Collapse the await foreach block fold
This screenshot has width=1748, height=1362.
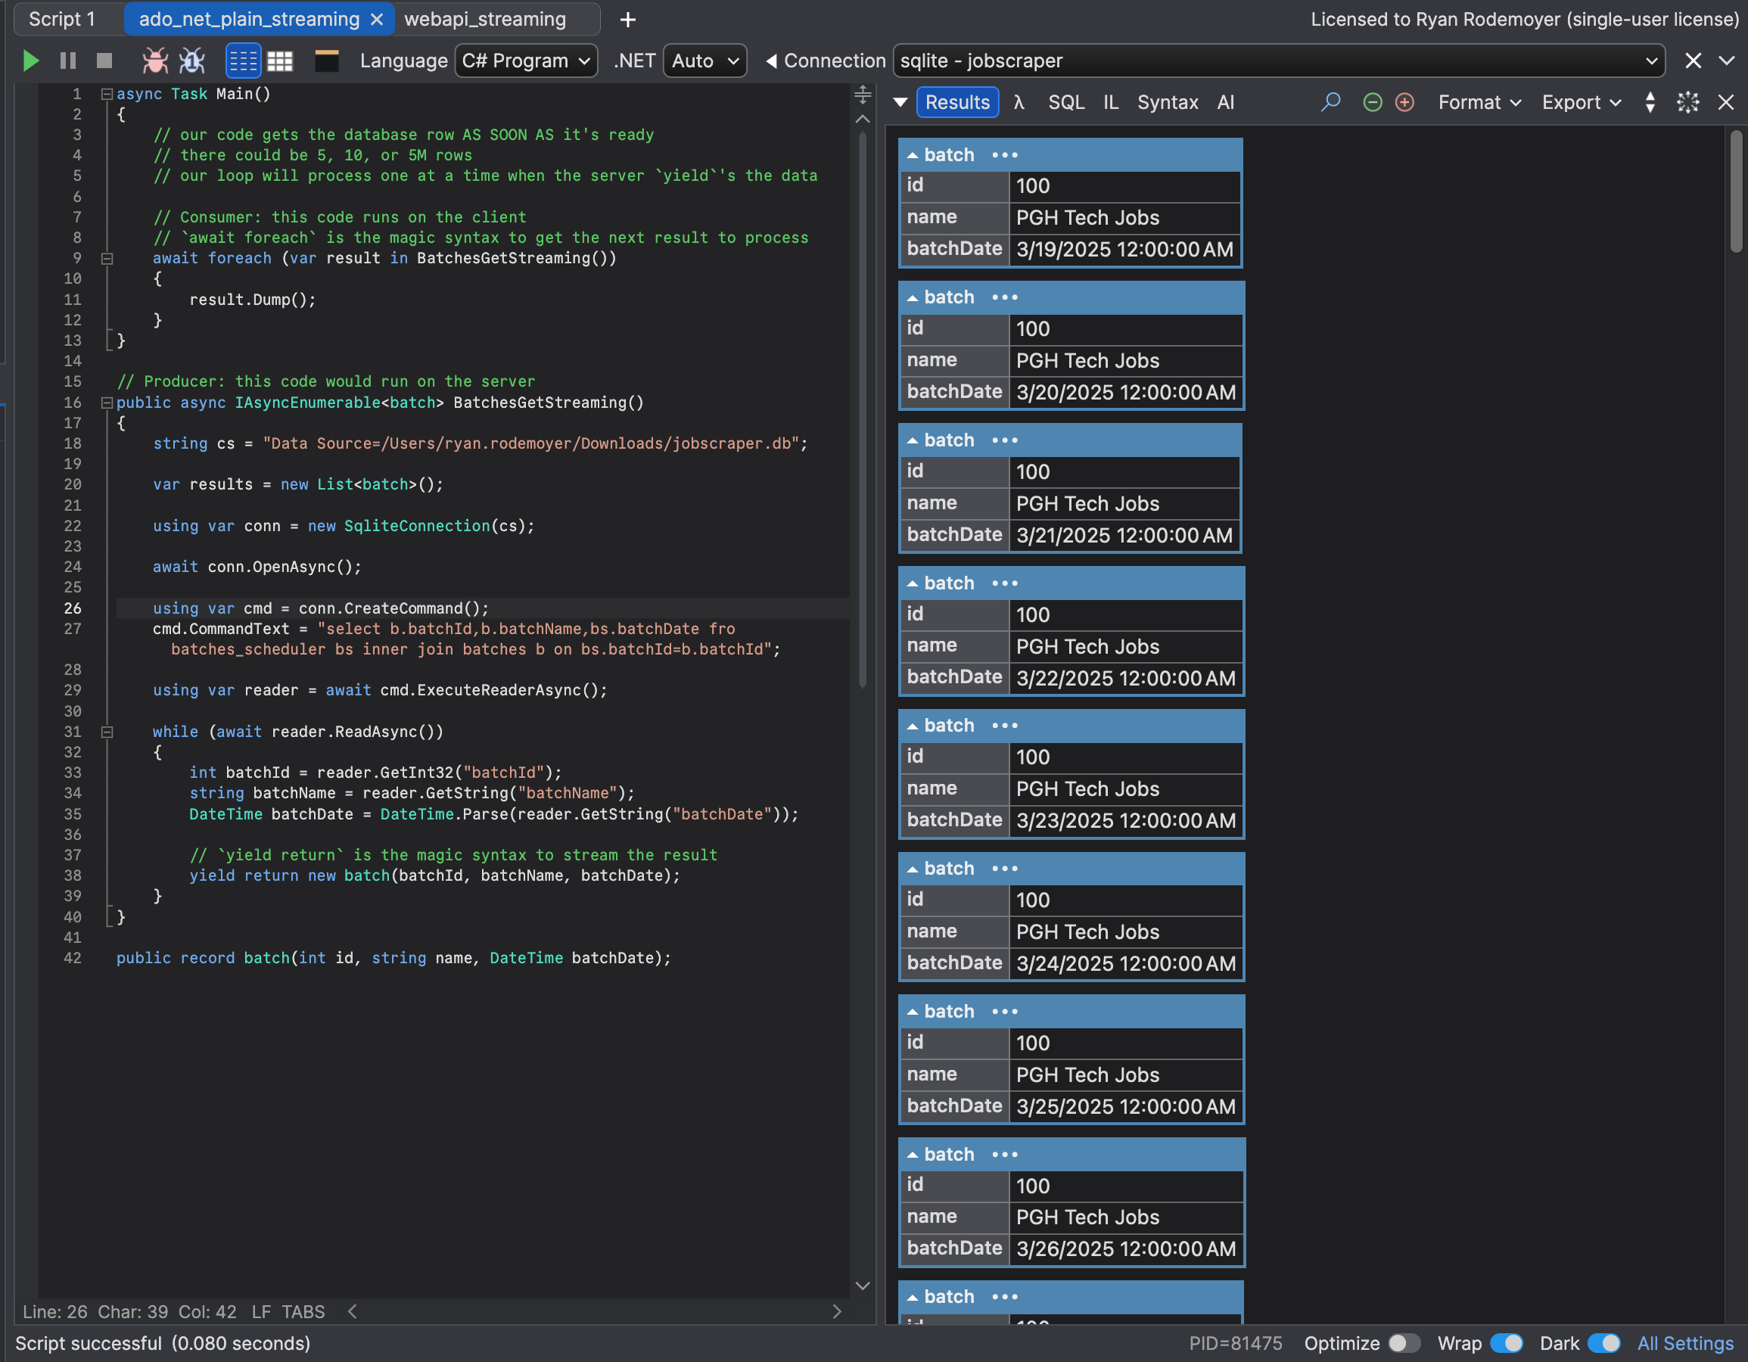pyautogui.click(x=107, y=259)
